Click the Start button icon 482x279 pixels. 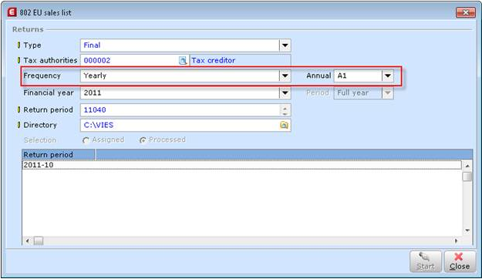426,261
